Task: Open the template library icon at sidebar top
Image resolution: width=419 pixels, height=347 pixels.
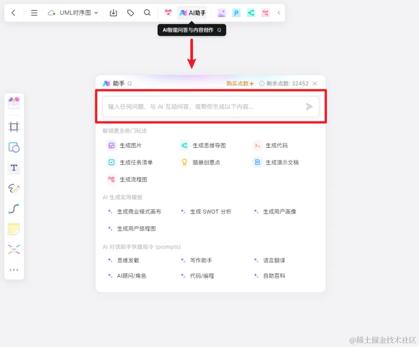Action: (14, 102)
